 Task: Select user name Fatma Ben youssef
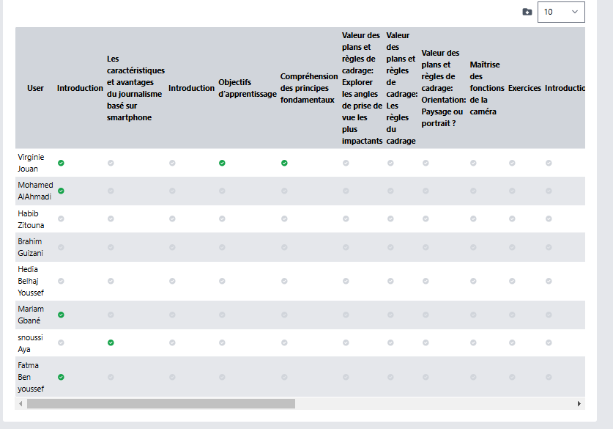tap(31, 377)
